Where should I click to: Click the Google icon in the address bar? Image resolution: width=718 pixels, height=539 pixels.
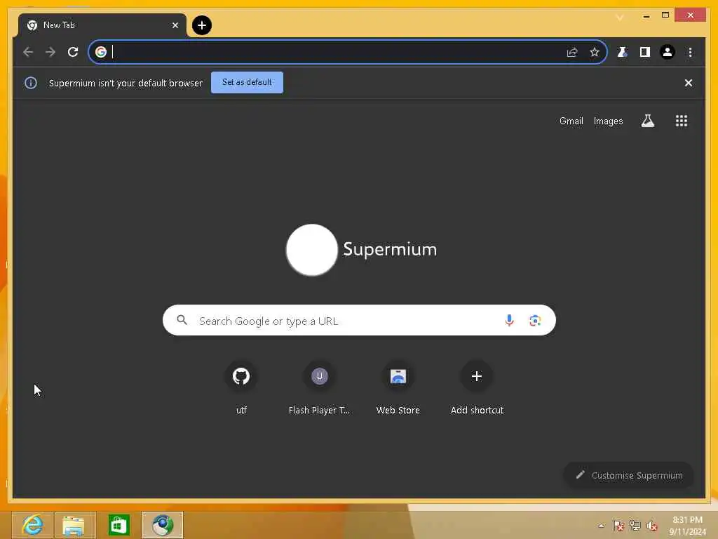coord(101,52)
